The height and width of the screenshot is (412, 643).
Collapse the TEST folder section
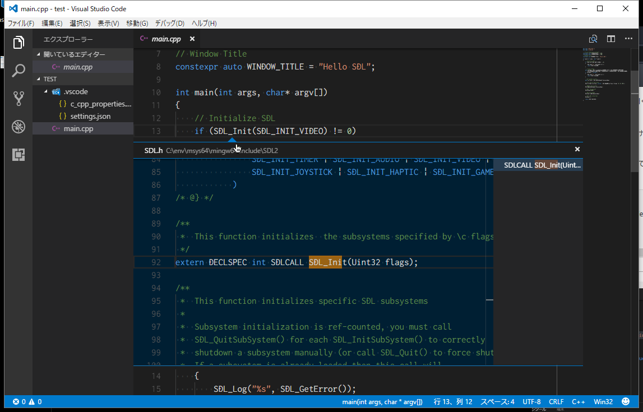coord(39,78)
